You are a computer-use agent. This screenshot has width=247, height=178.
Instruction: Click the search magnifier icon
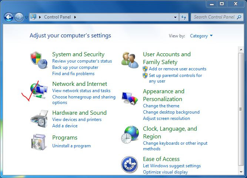click(x=239, y=17)
